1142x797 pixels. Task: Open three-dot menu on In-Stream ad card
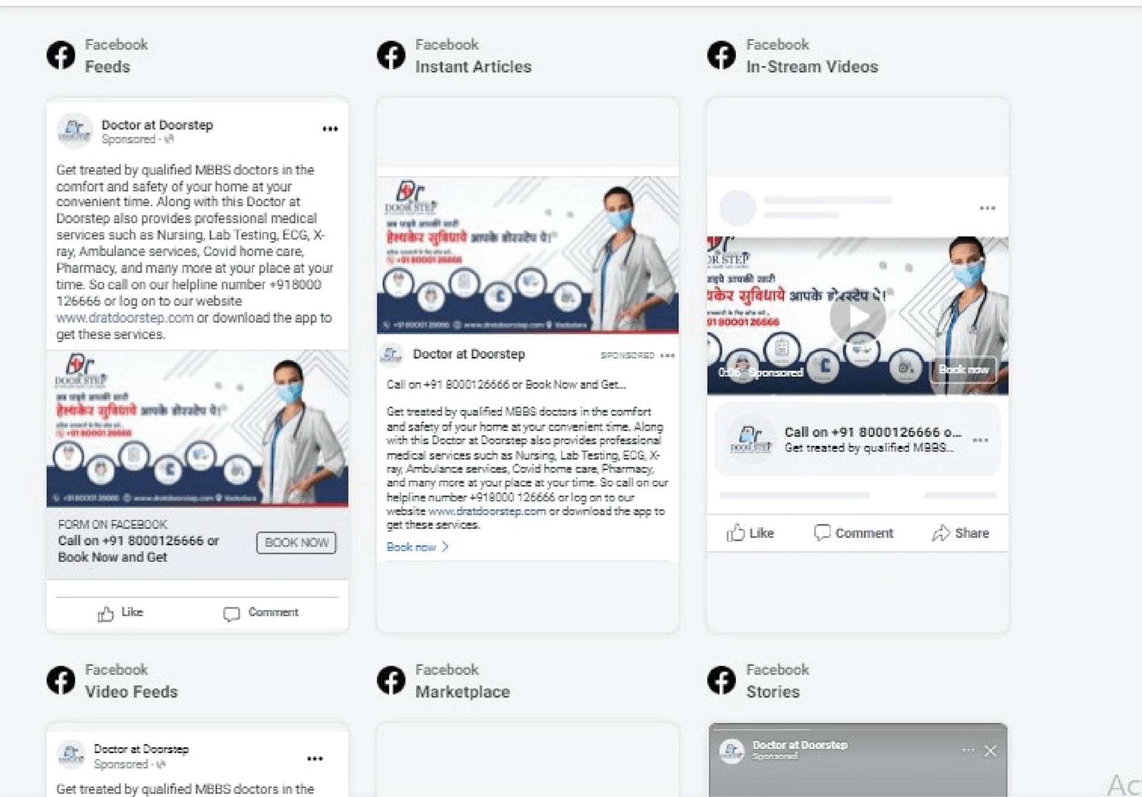coord(980,440)
